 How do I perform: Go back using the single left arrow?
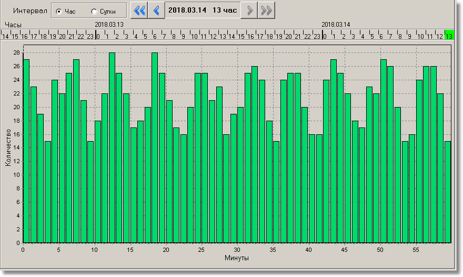pos(156,10)
